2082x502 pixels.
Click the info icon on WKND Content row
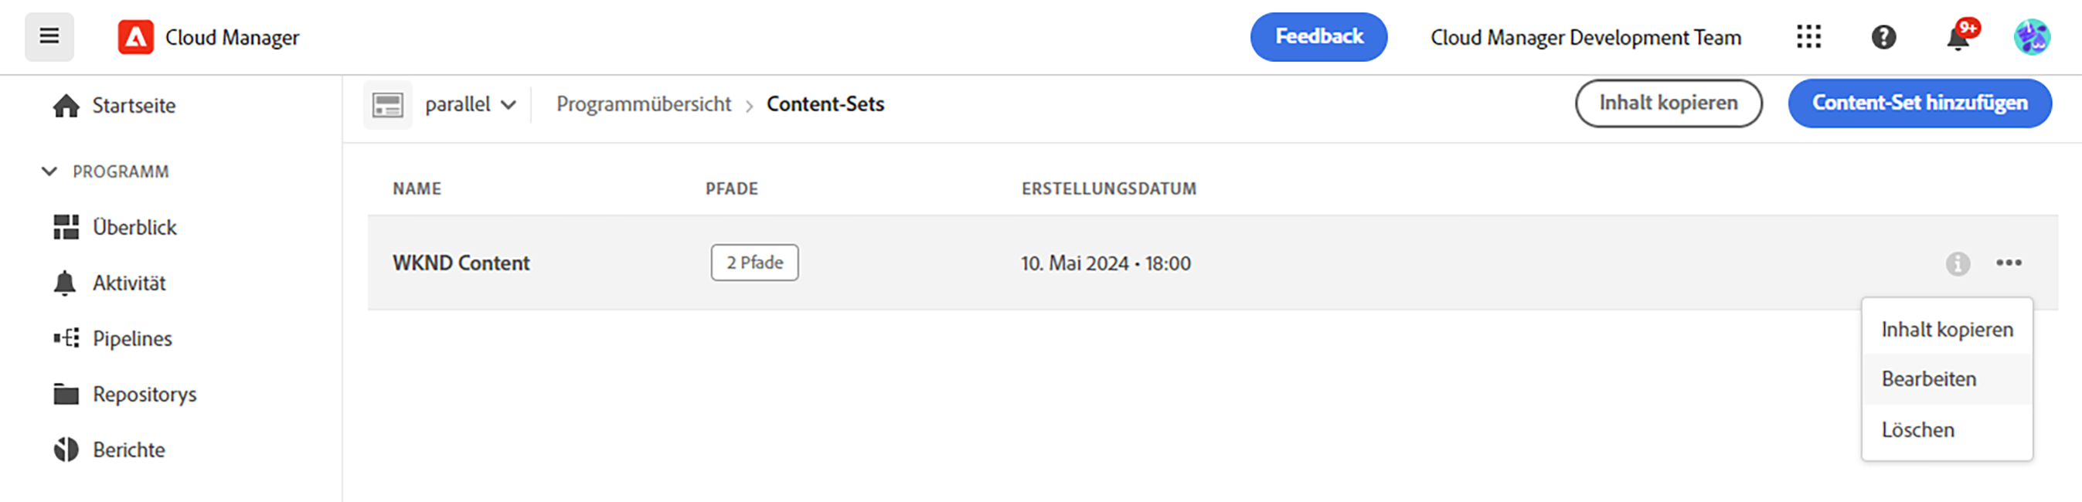point(1957,263)
